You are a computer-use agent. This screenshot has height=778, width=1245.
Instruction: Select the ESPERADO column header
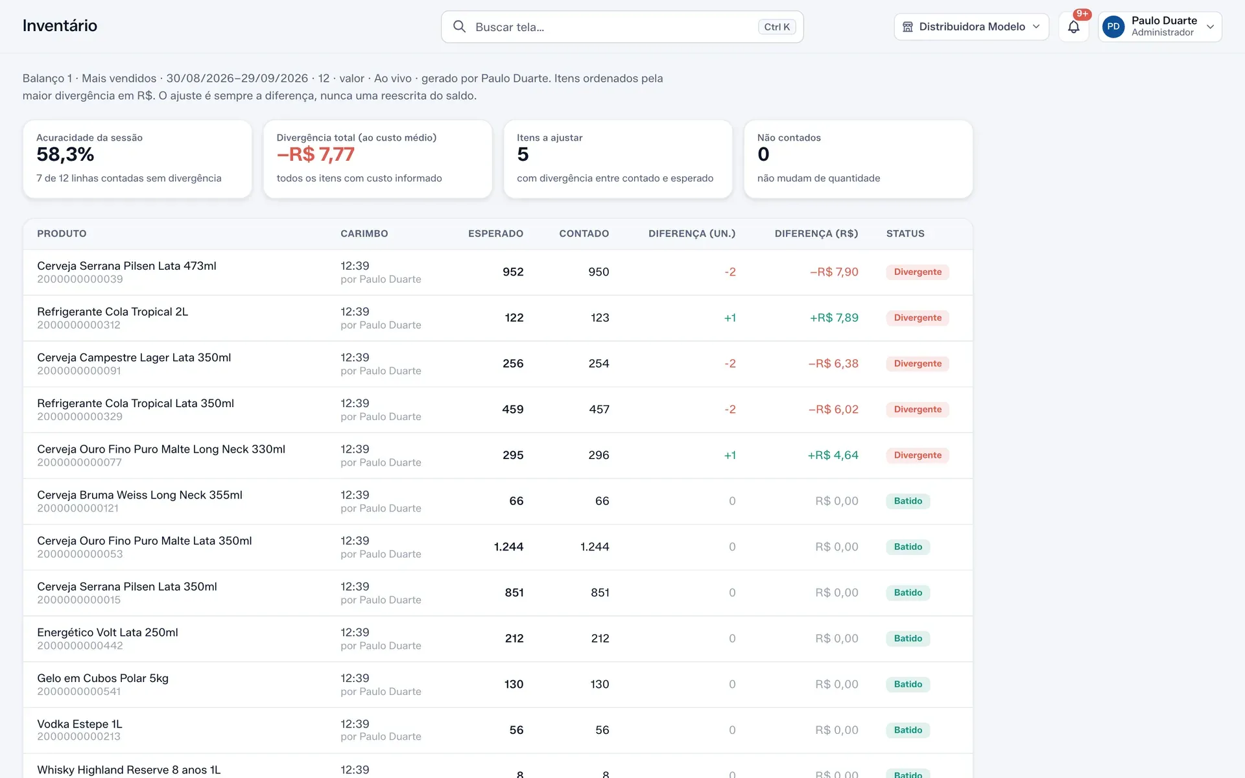[x=495, y=233]
